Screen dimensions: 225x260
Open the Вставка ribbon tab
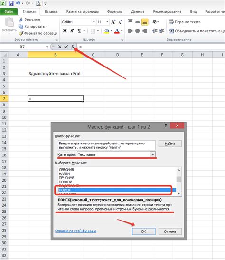click(x=51, y=11)
